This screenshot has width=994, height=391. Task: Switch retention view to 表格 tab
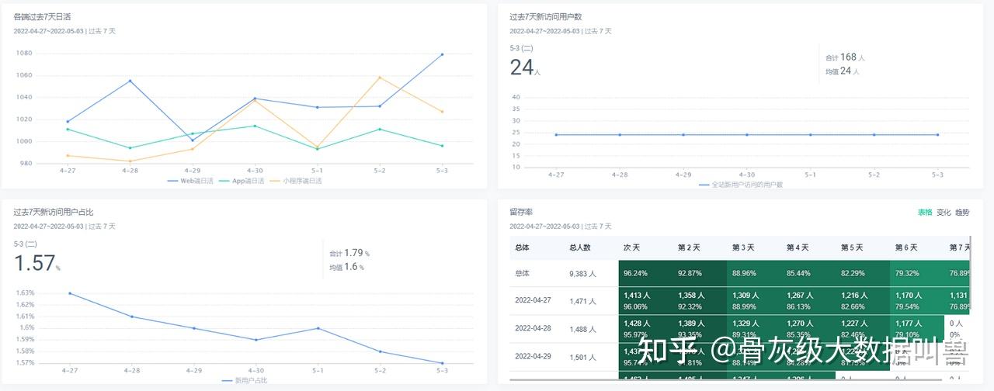point(925,212)
